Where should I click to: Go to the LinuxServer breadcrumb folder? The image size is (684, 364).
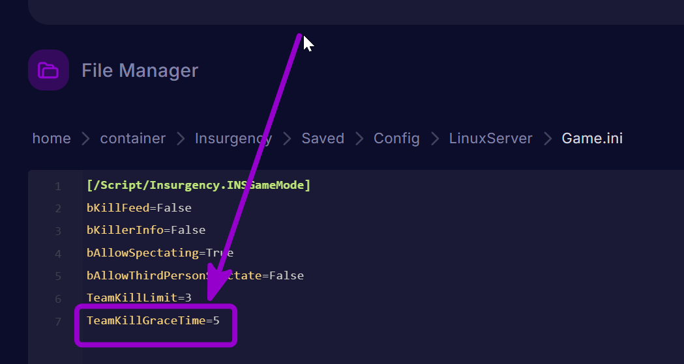(x=491, y=139)
